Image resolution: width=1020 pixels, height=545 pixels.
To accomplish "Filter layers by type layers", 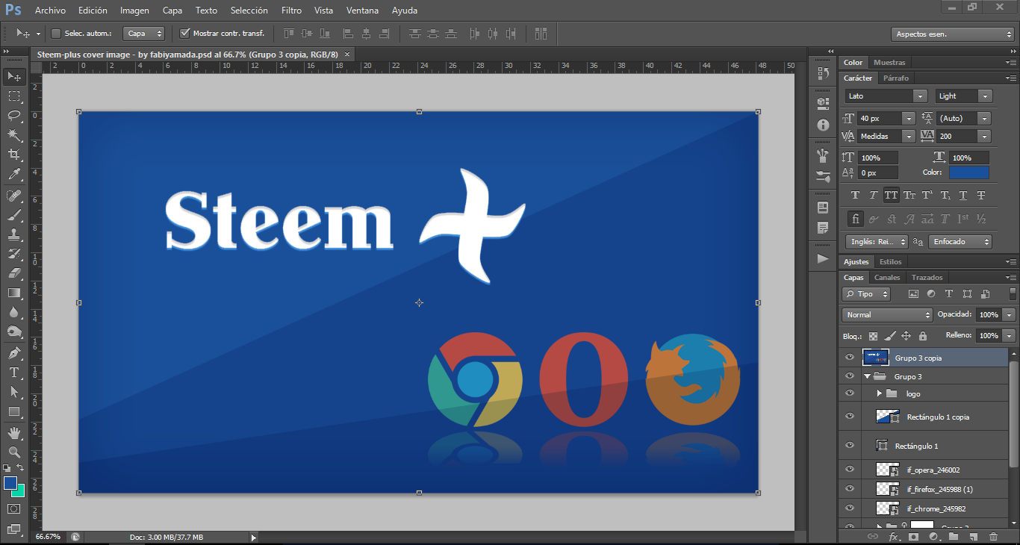I will [x=948, y=294].
